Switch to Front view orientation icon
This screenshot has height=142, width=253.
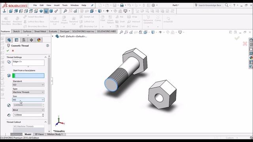point(11,11)
